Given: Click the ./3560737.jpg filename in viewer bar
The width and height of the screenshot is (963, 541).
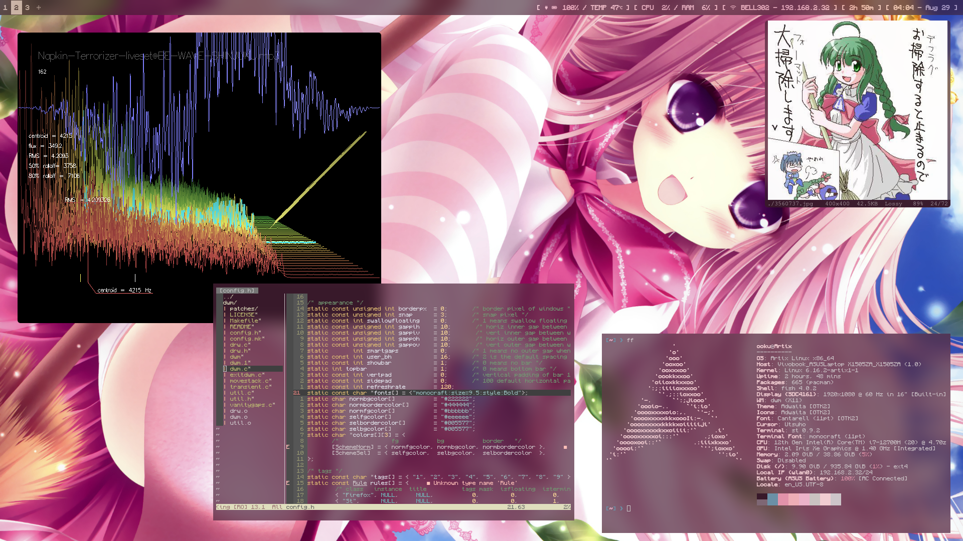Looking at the screenshot, I should [x=790, y=204].
